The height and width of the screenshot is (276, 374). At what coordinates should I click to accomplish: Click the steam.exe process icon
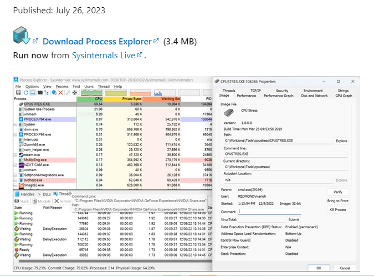tap(21, 155)
